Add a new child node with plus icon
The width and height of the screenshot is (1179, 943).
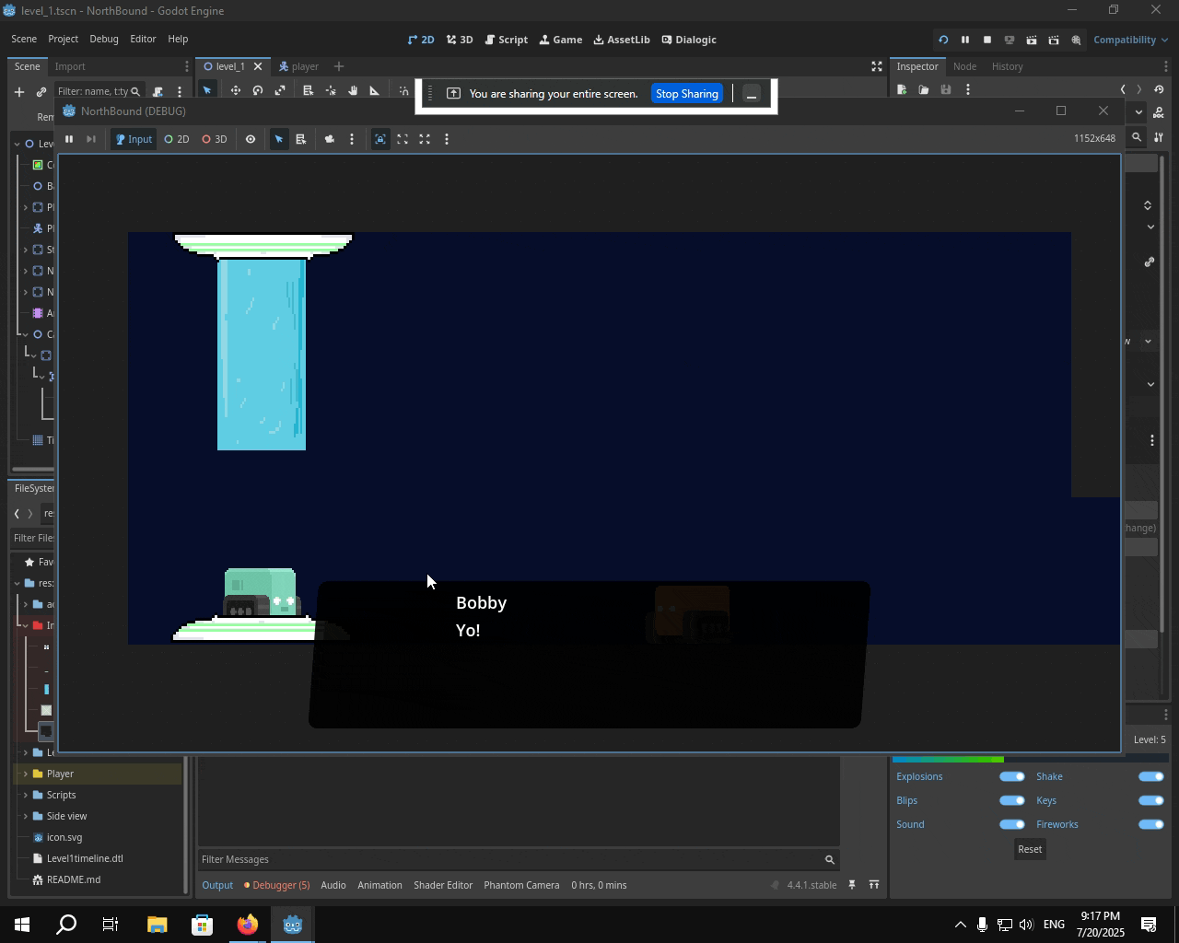(x=18, y=91)
